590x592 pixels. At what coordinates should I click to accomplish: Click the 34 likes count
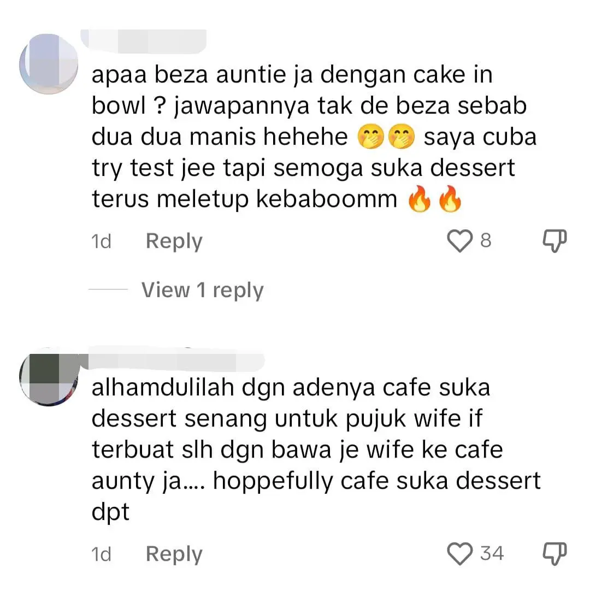point(492,553)
